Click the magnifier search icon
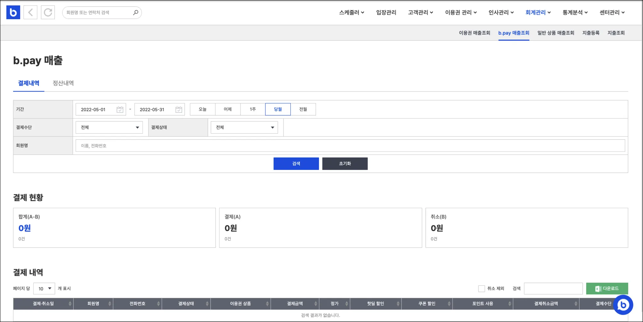Image resolution: width=643 pixels, height=322 pixels. tap(136, 13)
